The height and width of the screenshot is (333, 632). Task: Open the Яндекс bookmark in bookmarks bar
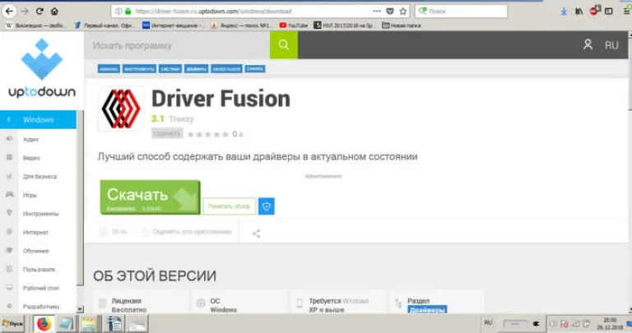(x=241, y=25)
